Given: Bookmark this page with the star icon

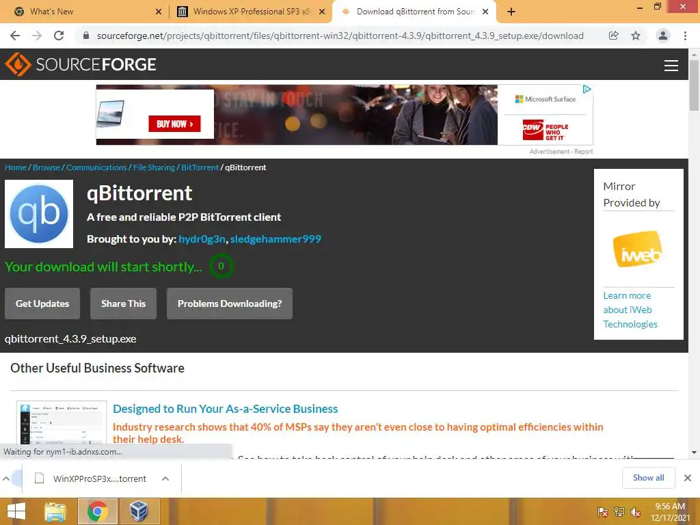Looking at the screenshot, I should (636, 36).
